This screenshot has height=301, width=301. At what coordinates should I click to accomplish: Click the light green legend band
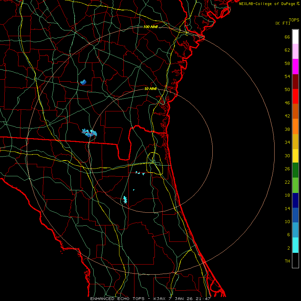click(x=295, y=185)
